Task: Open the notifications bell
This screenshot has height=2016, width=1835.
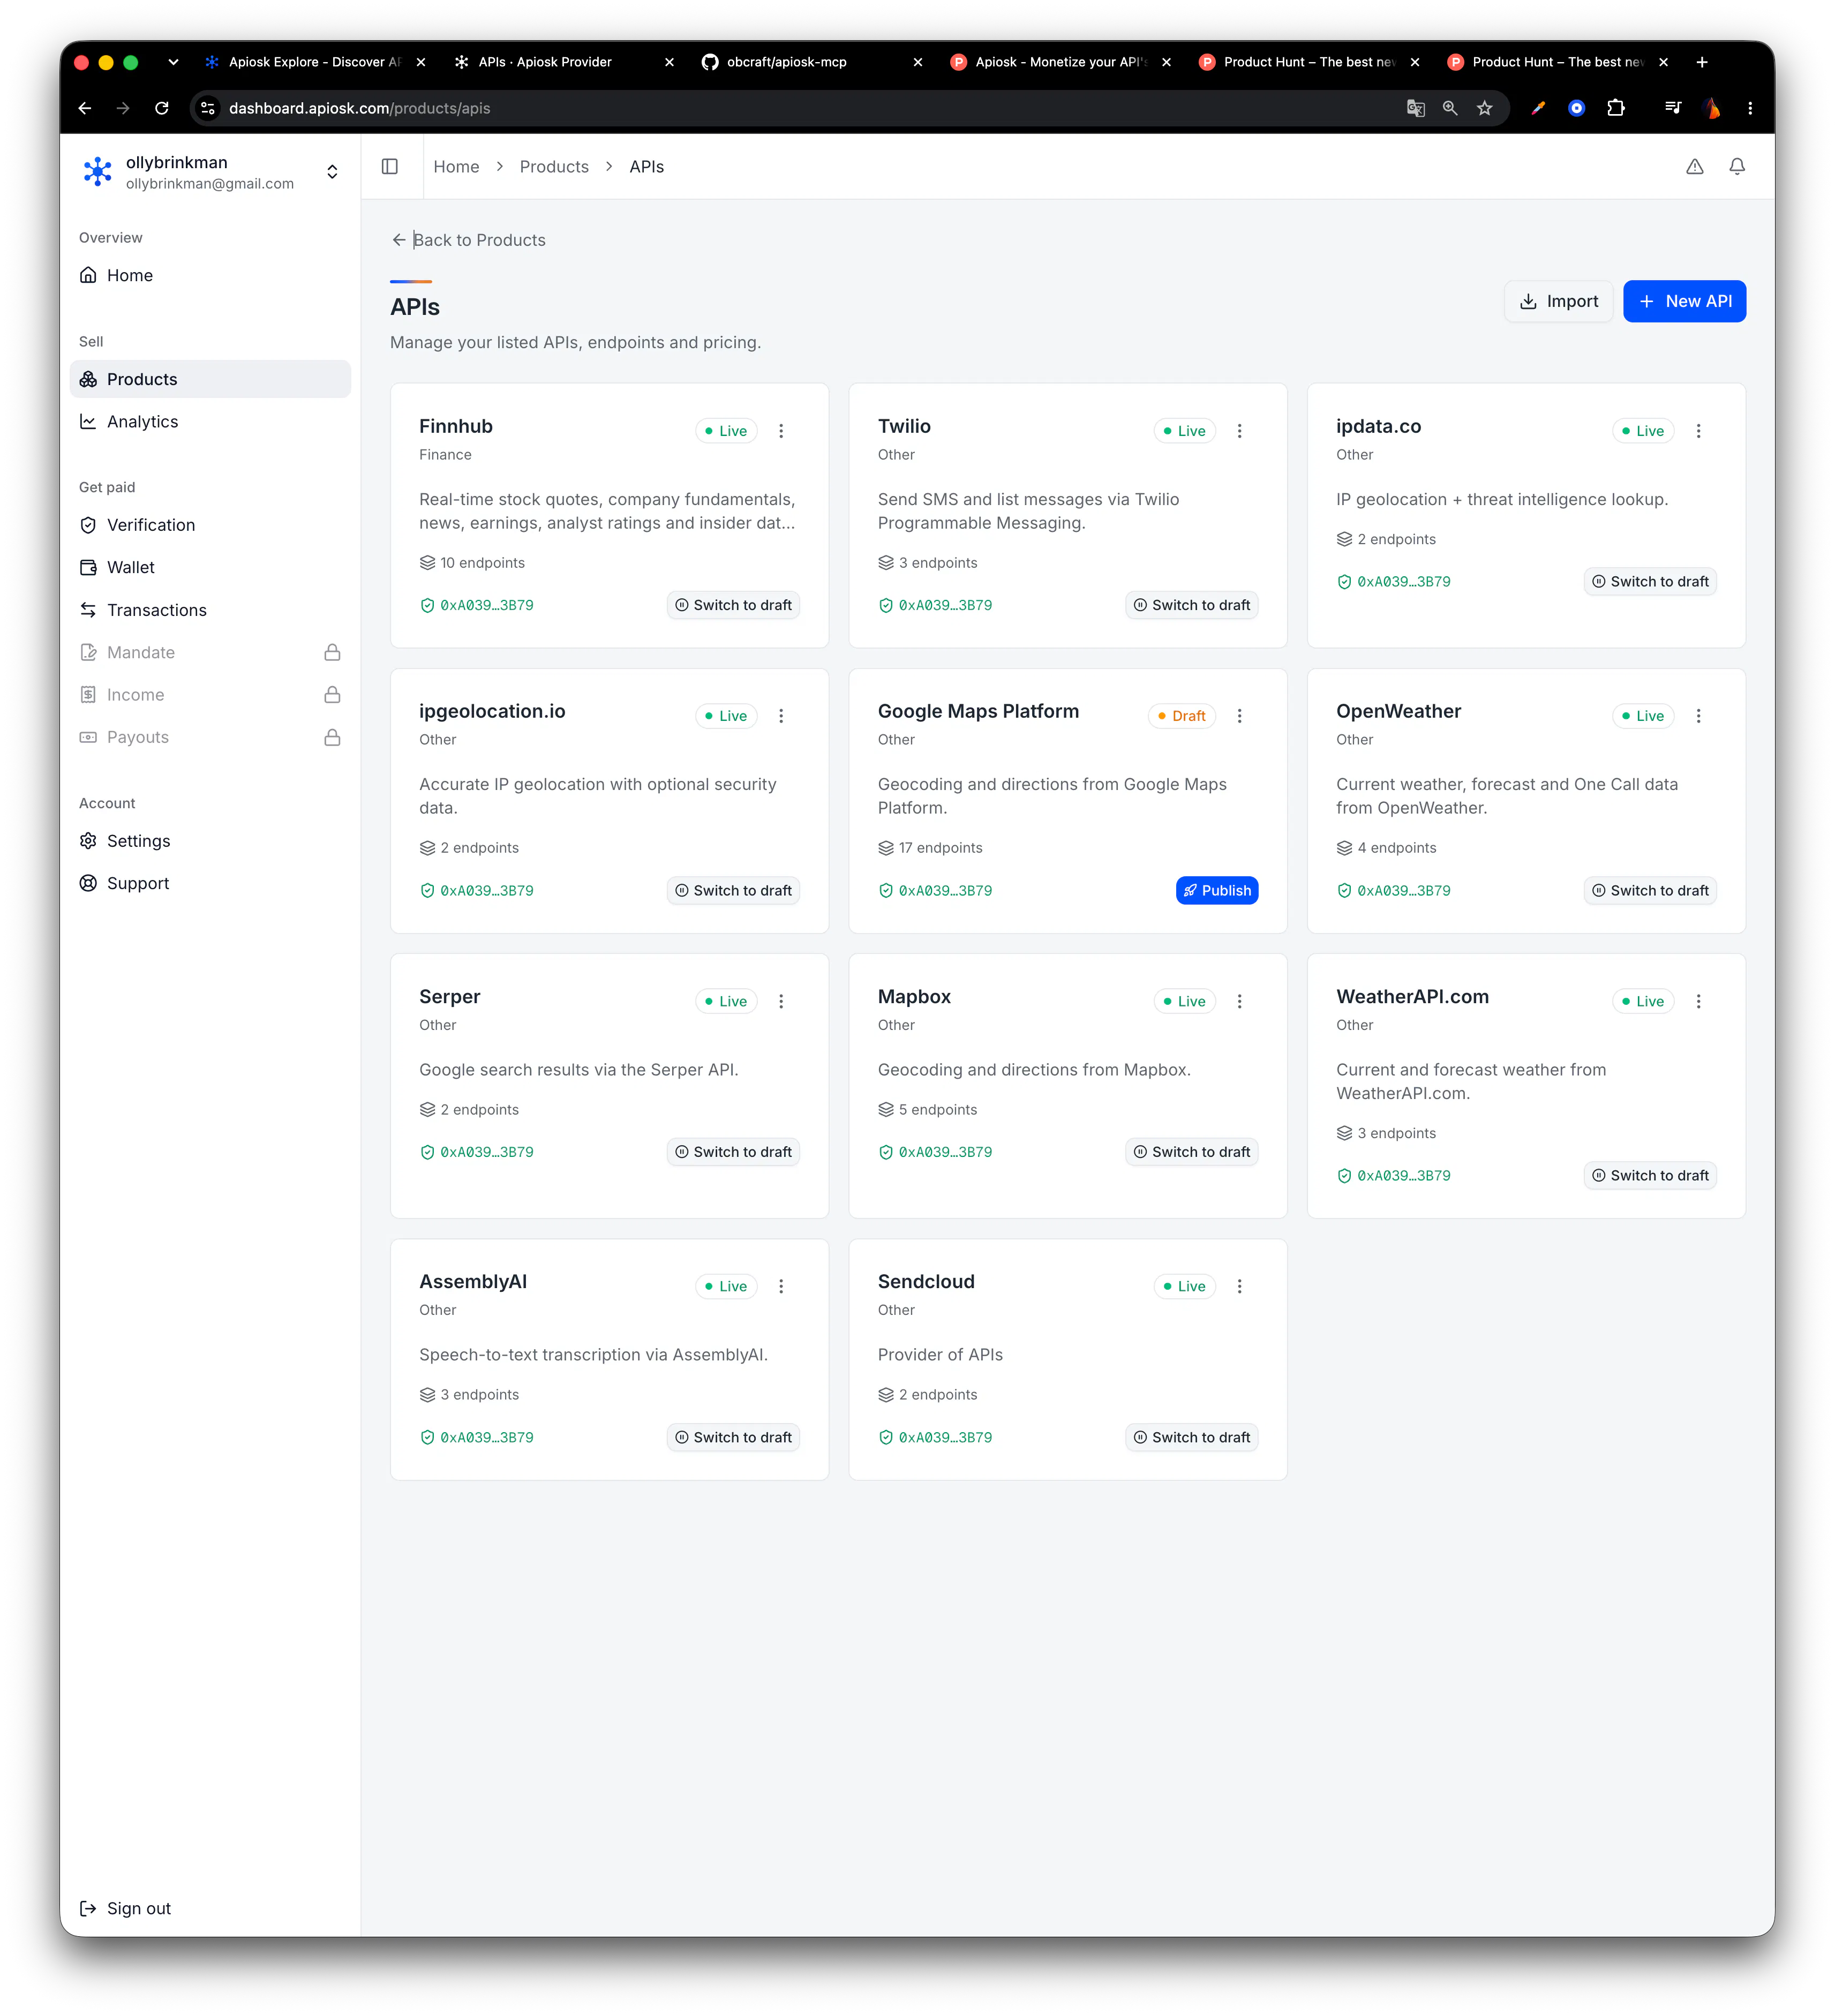Action: (x=1737, y=166)
